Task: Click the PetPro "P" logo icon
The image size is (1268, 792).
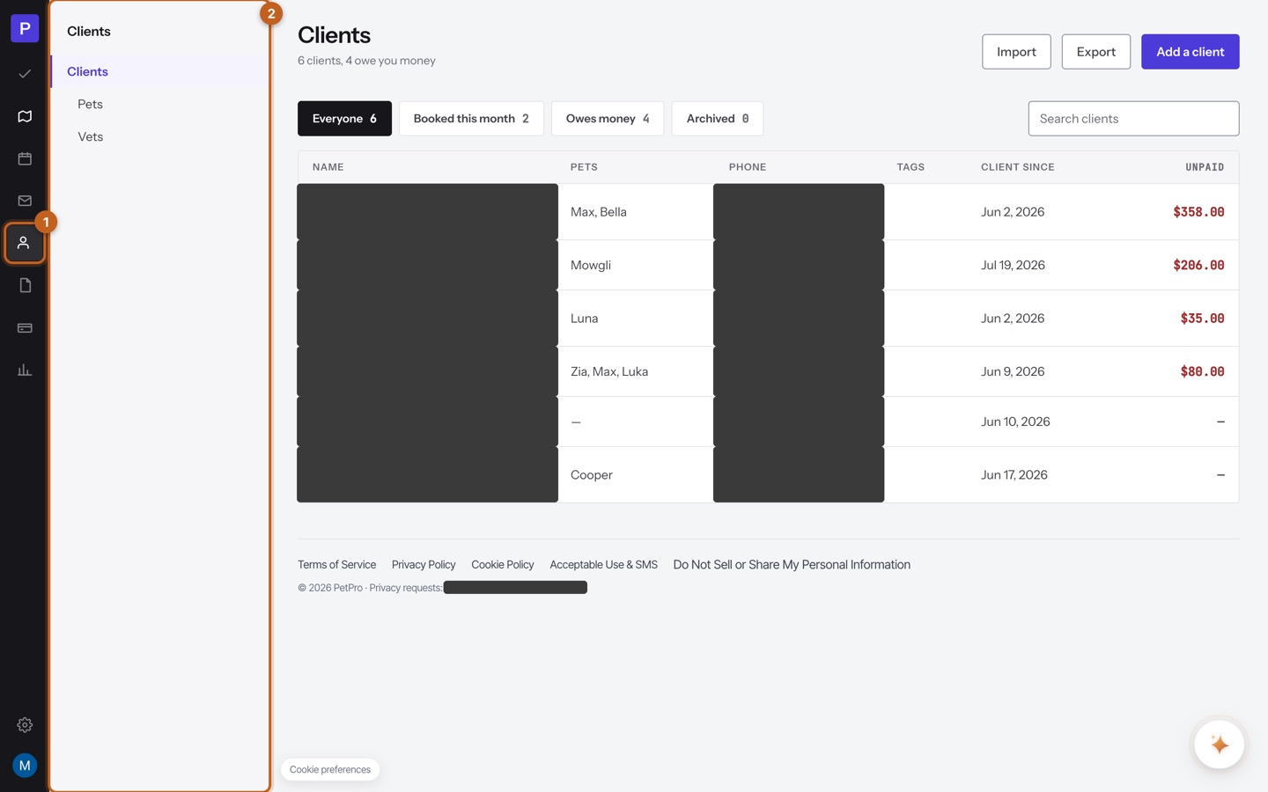Action: pyautogui.click(x=25, y=28)
